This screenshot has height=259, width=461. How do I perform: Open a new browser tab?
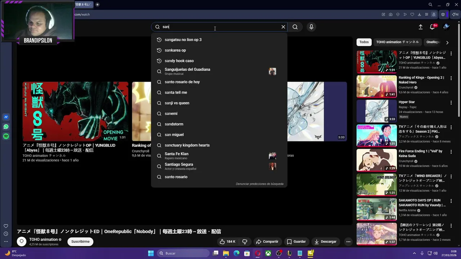coord(97,5)
